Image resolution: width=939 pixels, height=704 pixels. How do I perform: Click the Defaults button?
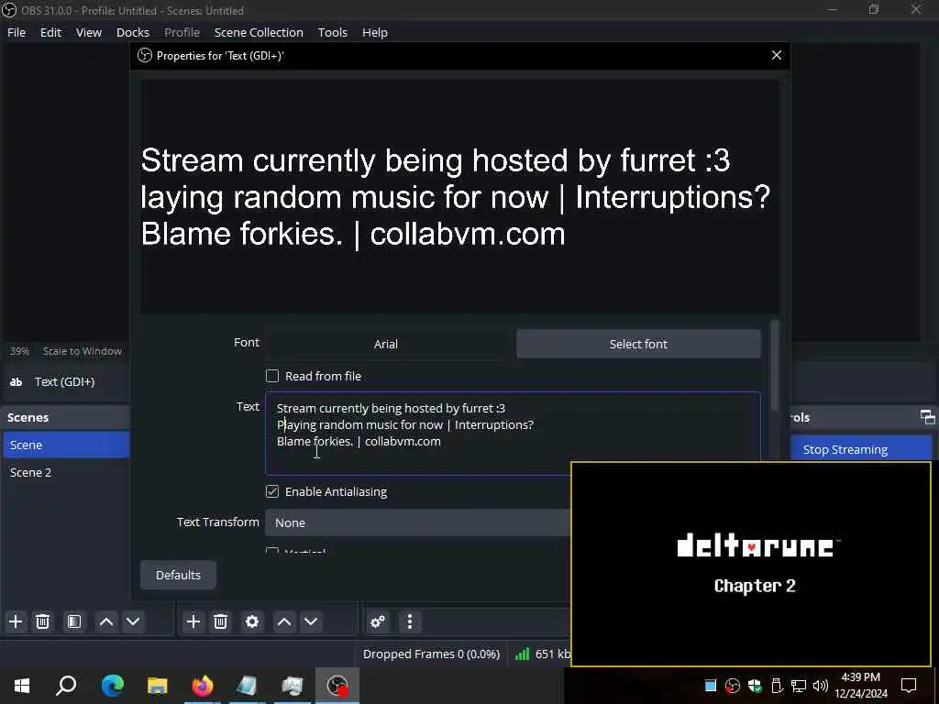point(179,575)
